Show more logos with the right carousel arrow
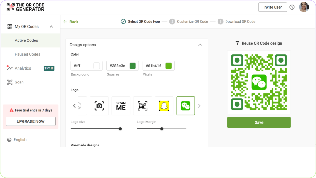Screen dimensions: 316x178 [199, 106]
